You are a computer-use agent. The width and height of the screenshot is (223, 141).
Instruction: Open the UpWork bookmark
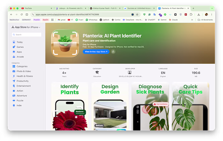[x=104, y=20]
